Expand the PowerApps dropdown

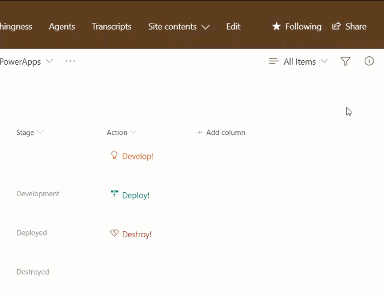[x=49, y=61]
